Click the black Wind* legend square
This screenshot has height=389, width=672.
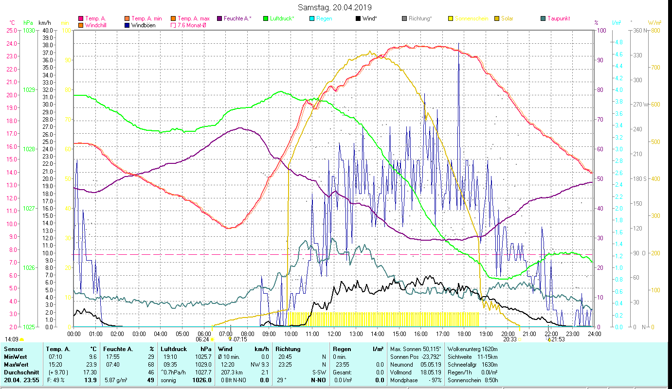[x=358, y=18]
